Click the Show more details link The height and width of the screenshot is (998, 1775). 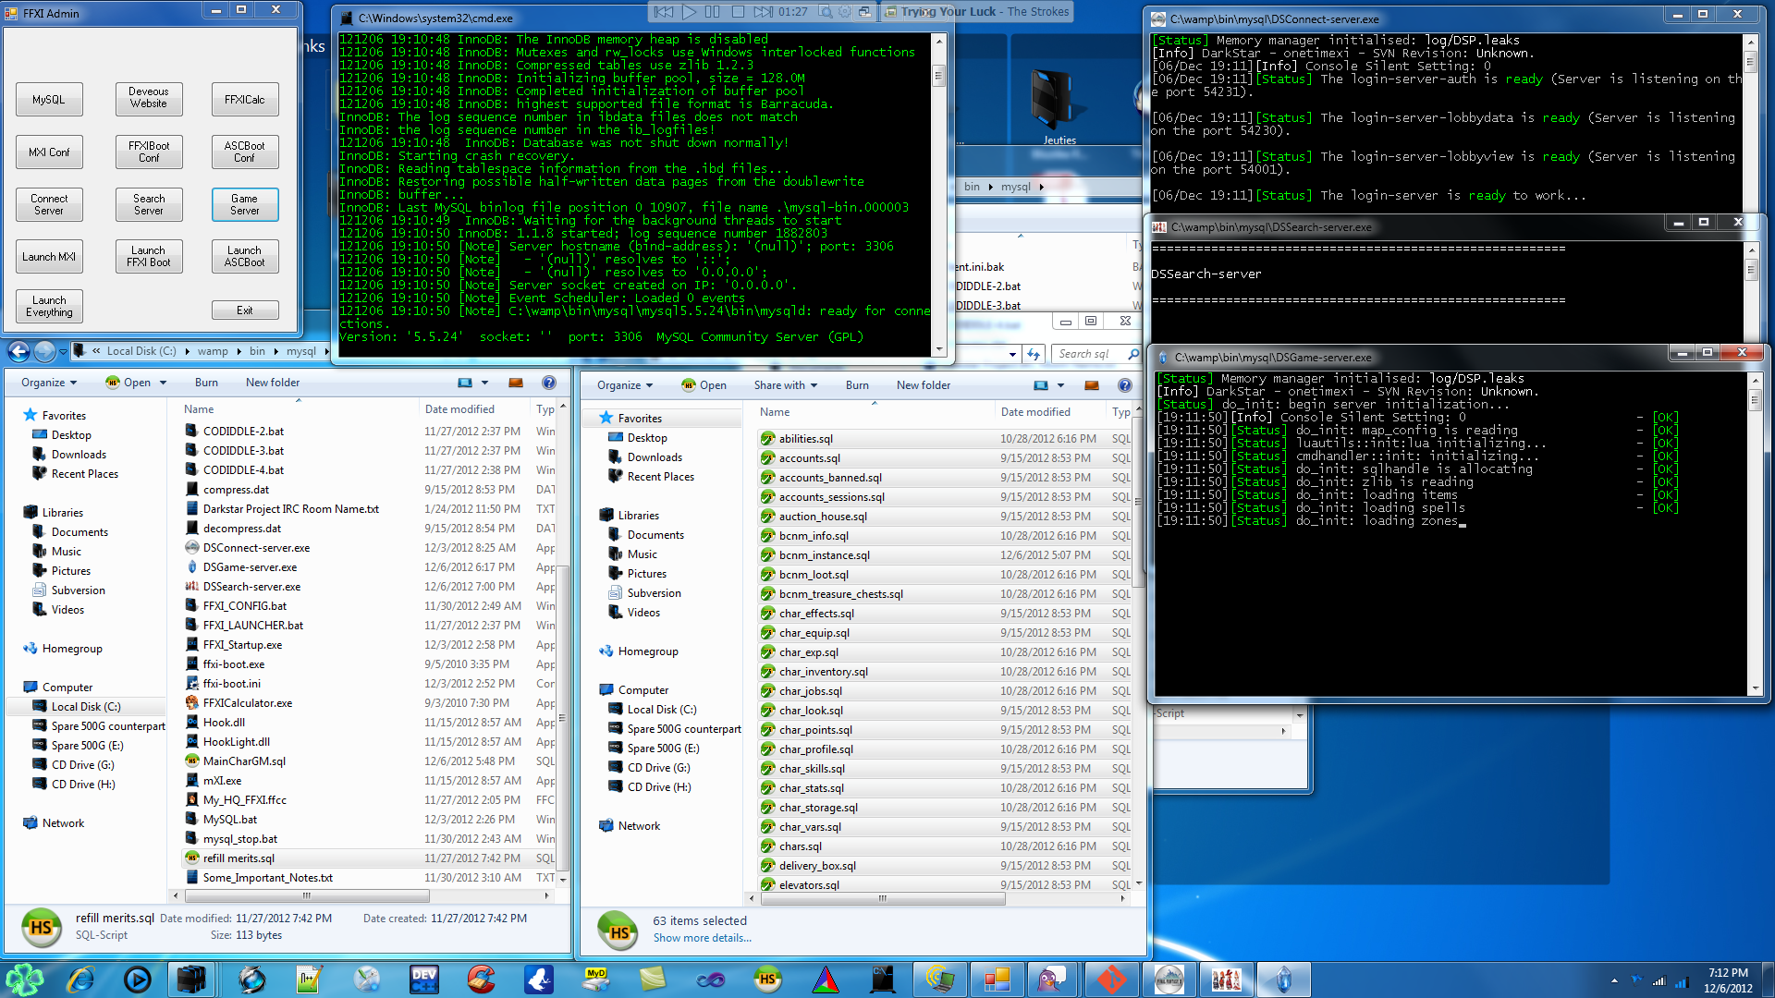[702, 938]
